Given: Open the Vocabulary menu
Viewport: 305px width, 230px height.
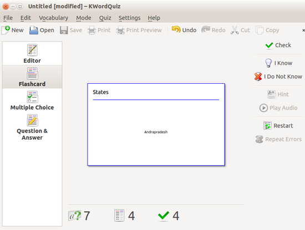Looking at the screenshot, I should (x=53, y=18).
